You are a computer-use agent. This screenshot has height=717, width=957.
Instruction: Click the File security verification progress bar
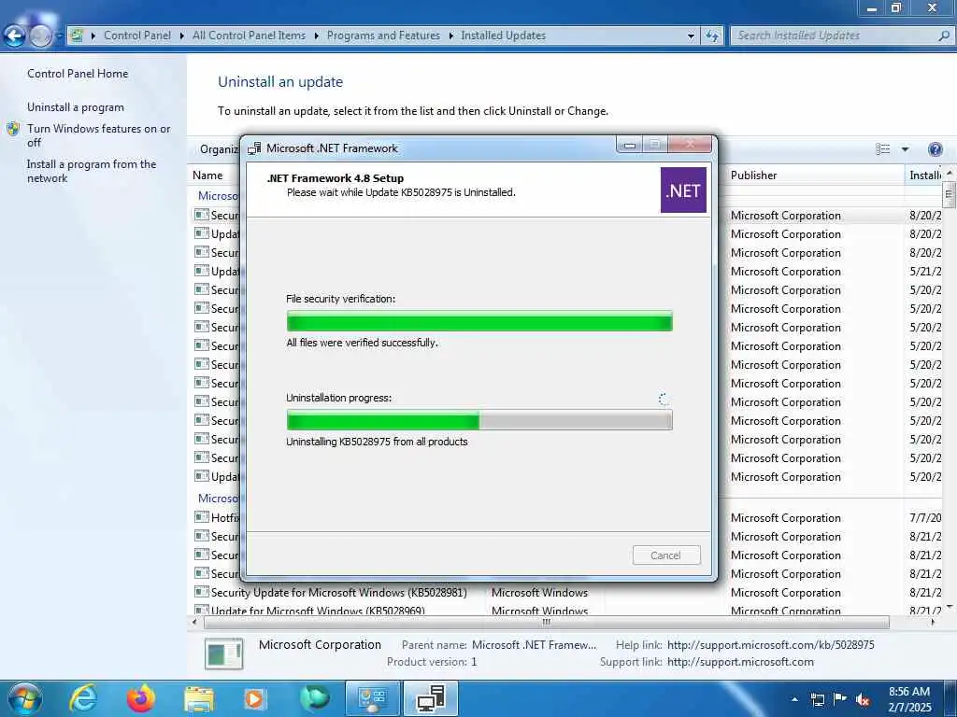(x=479, y=321)
